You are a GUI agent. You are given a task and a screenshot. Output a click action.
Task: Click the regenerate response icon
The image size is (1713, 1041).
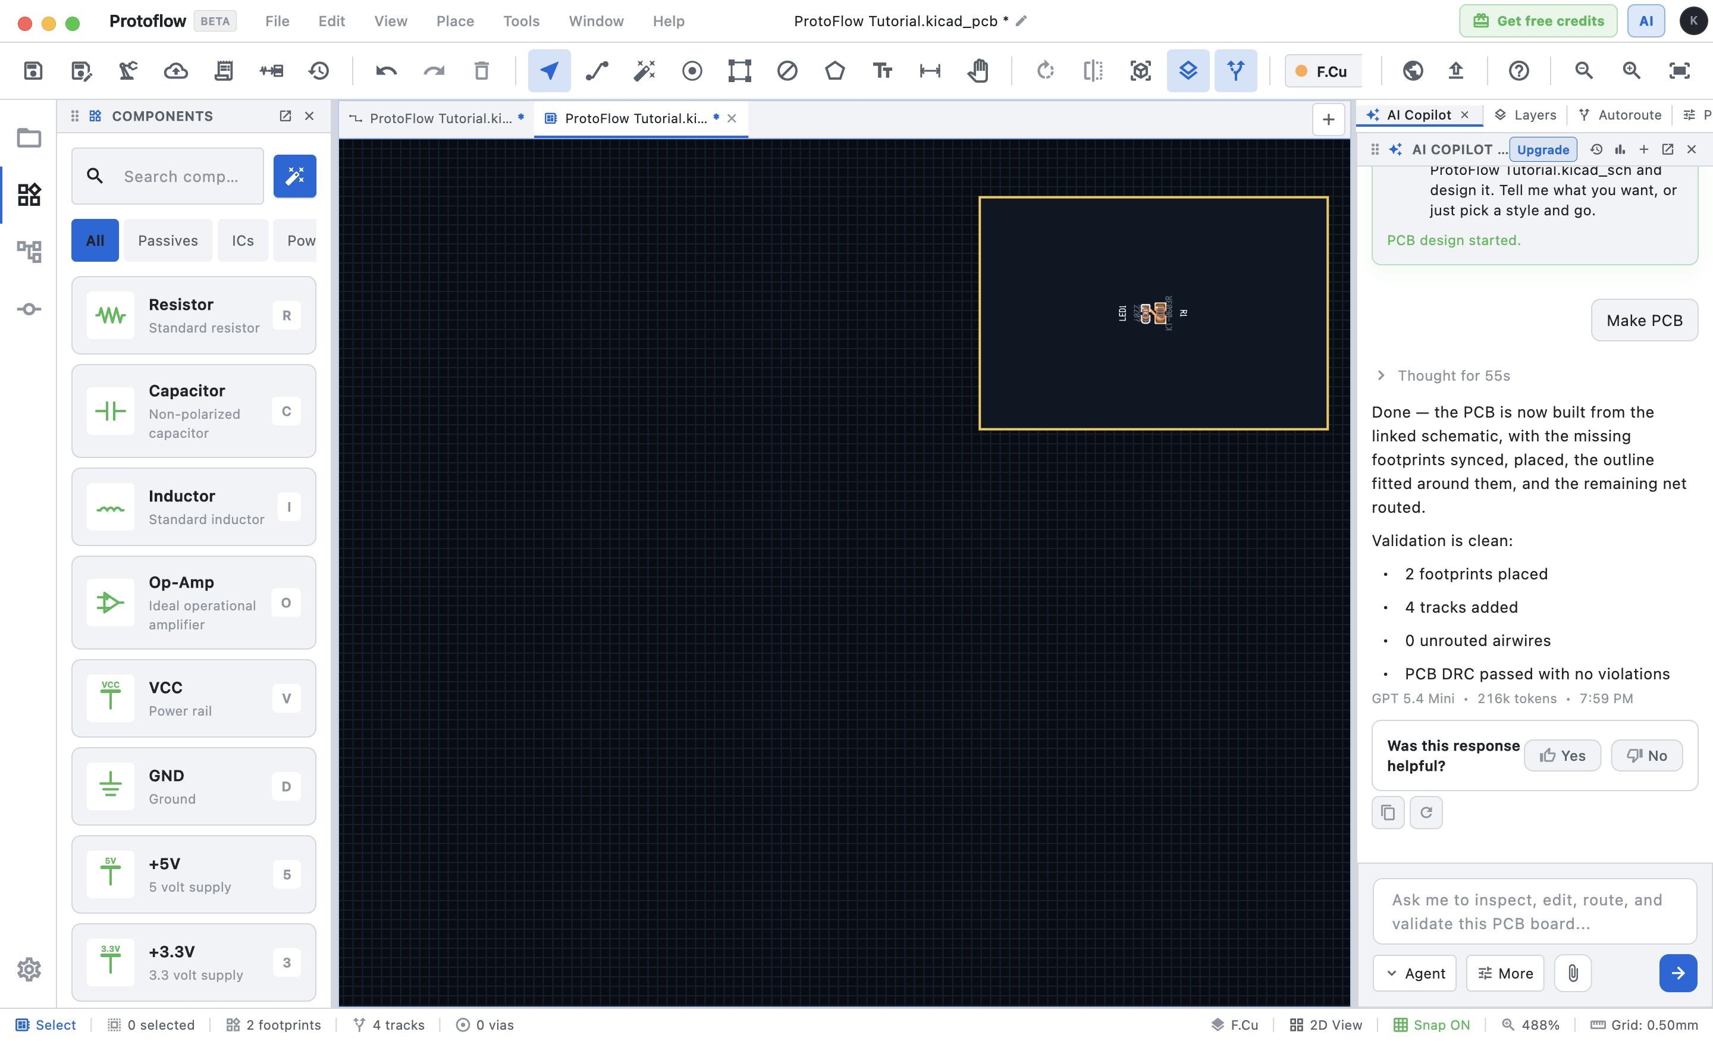click(1426, 812)
